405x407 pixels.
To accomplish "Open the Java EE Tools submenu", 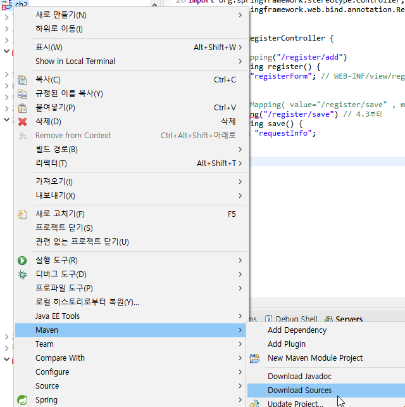I will 130,316.
